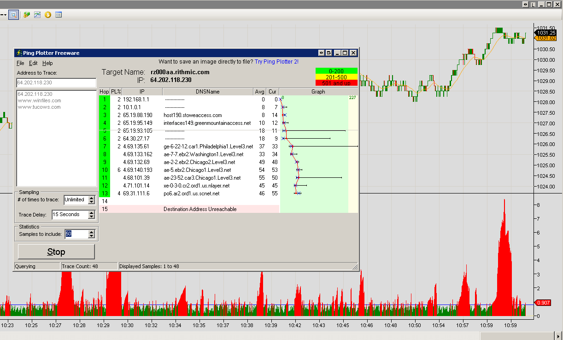Click the gold dollar coin toolbar icon
Viewport: 563px width, 340px height.
(x=48, y=15)
